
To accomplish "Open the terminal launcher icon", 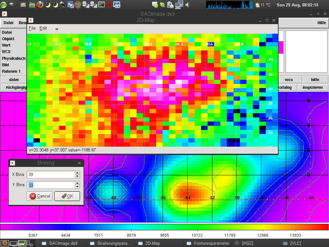I will [x=101, y=5].
